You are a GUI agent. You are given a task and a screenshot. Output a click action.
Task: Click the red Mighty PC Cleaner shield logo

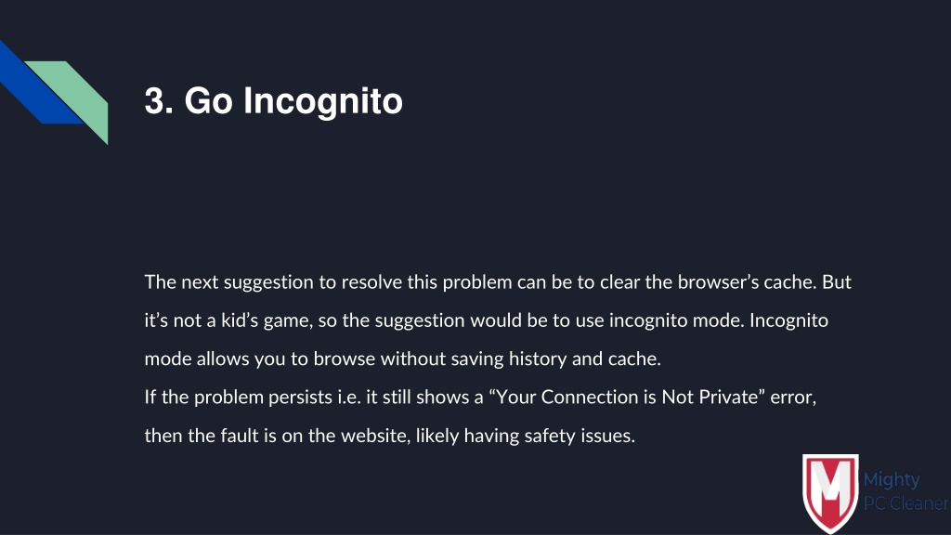tap(830, 492)
